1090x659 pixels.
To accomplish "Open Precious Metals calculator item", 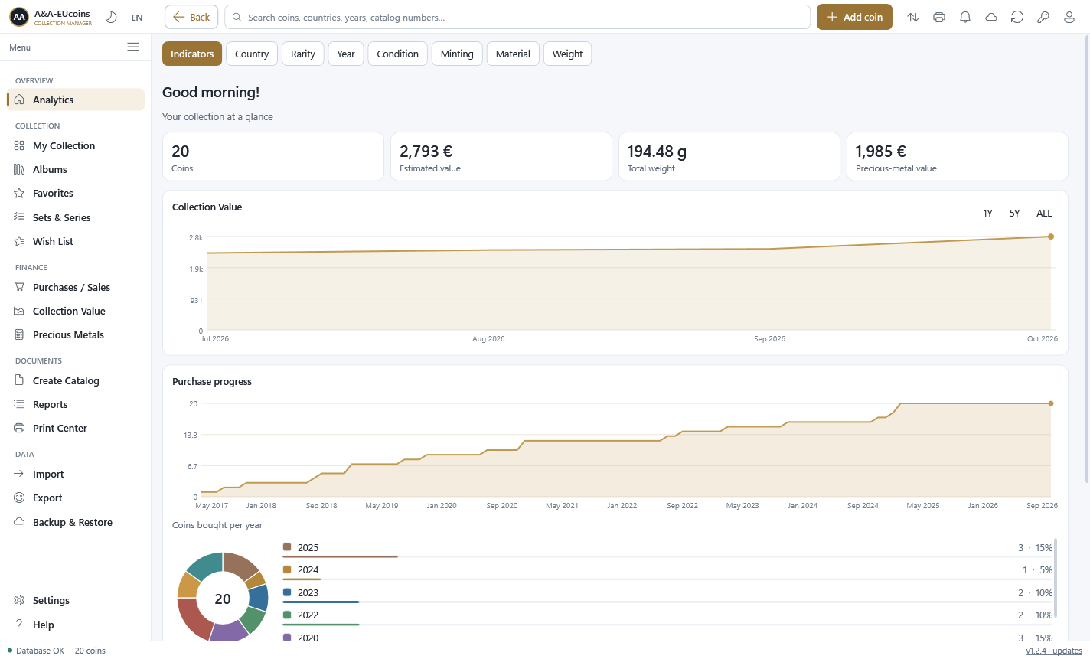I will point(76,334).
